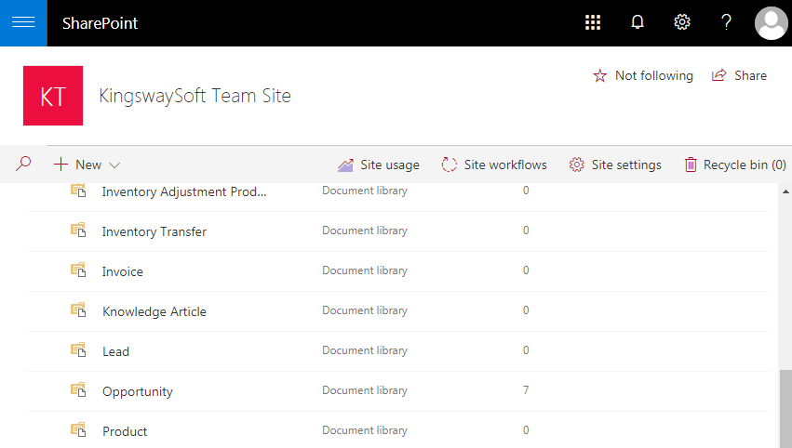The width and height of the screenshot is (792, 448).
Task: Click Inventory Adjustment library icon
Action: coord(78,191)
